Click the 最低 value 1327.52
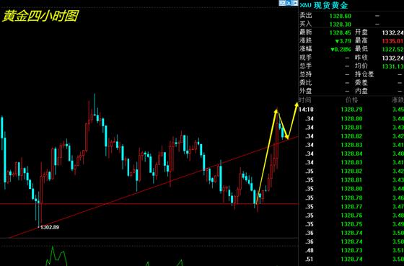The width and height of the screenshot is (404, 266). (x=393, y=49)
